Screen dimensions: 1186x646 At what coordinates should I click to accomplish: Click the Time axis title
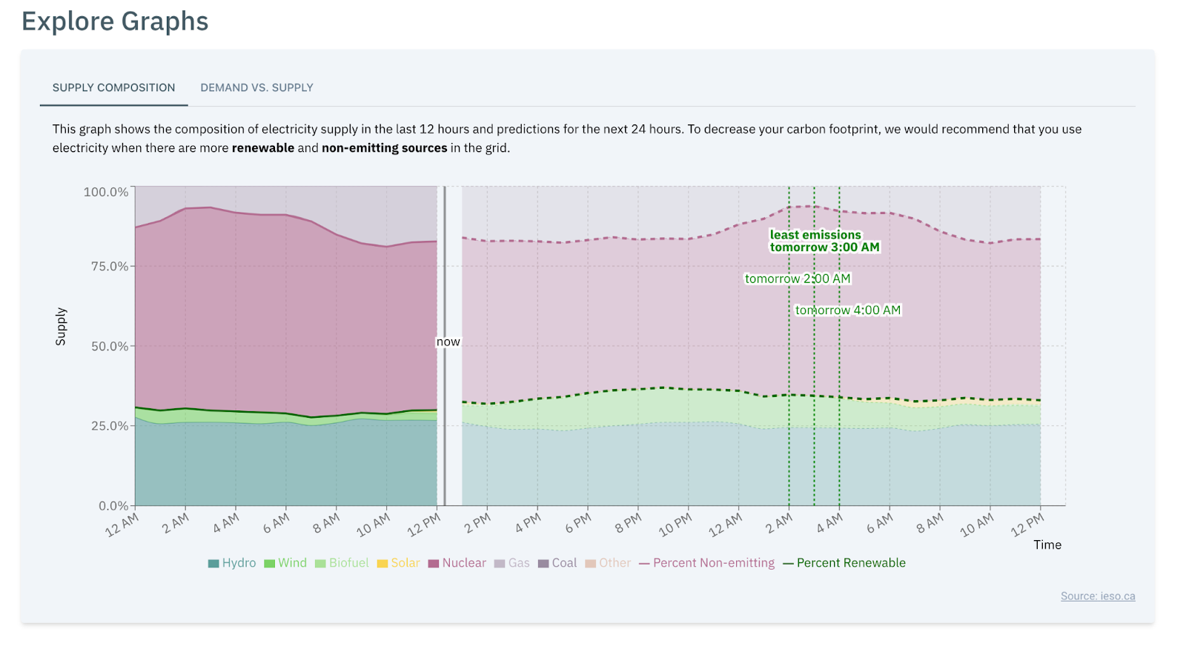(x=1047, y=545)
